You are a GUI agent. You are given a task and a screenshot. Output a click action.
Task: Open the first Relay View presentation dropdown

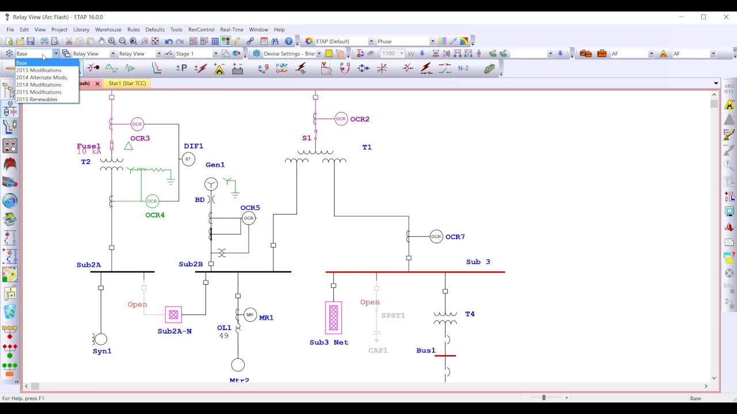point(112,53)
